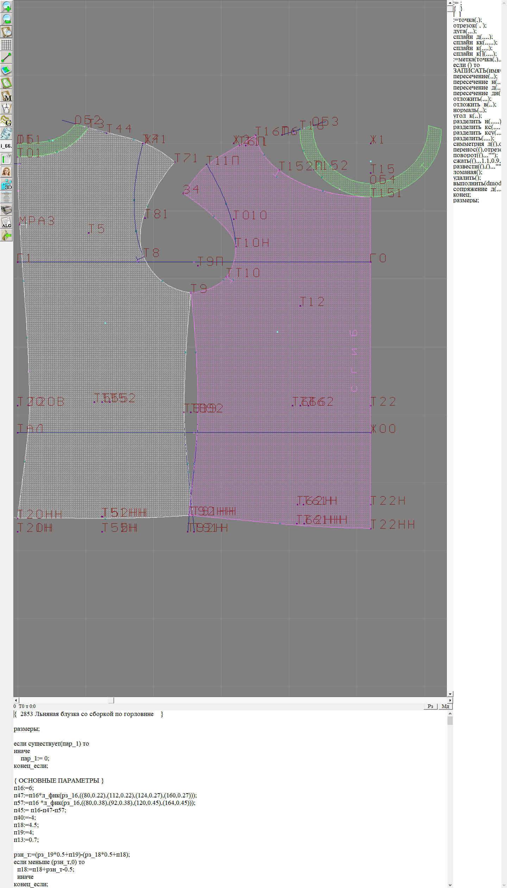Click the canvas vertical scrollbar down arrow

[x=450, y=694]
